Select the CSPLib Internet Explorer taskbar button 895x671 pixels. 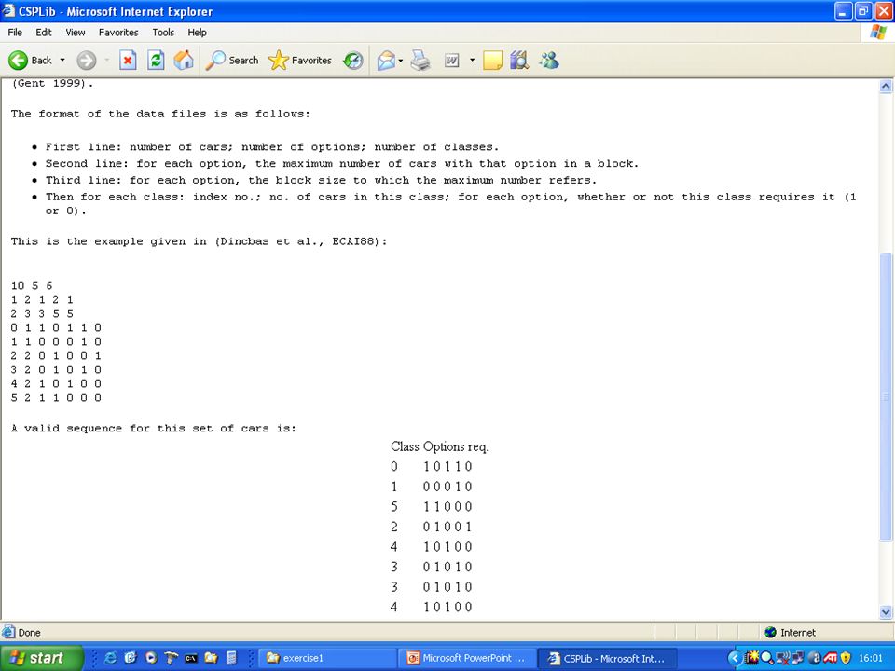[x=607, y=658]
